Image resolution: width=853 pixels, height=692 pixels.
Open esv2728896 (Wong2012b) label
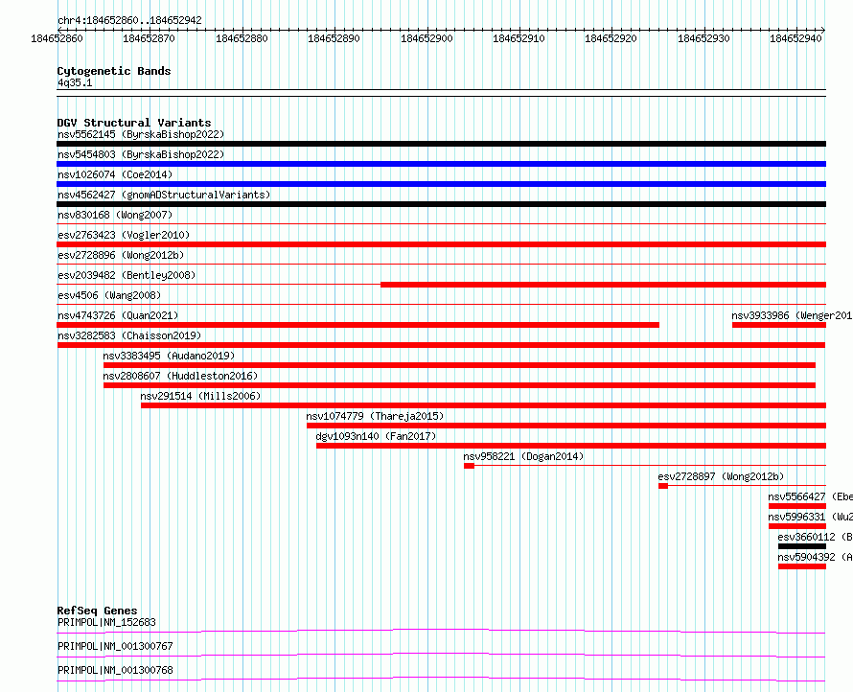[x=121, y=255]
